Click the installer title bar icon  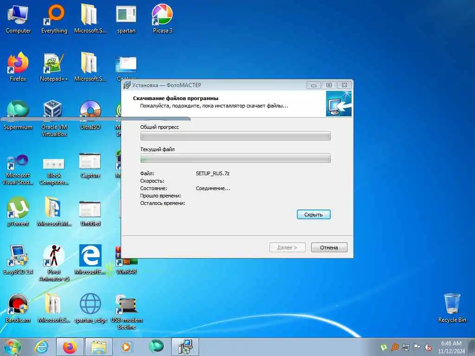point(127,85)
